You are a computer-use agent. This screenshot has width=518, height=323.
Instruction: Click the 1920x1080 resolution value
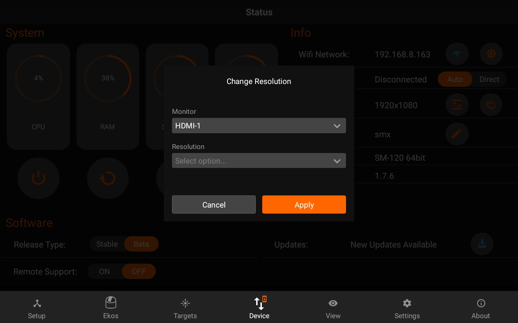396,105
